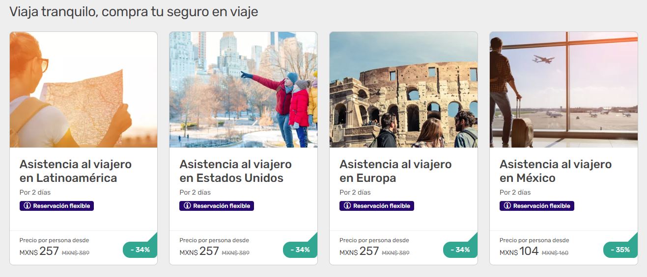
Task: Open the New York winter family photo
Action: pos(244,90)
